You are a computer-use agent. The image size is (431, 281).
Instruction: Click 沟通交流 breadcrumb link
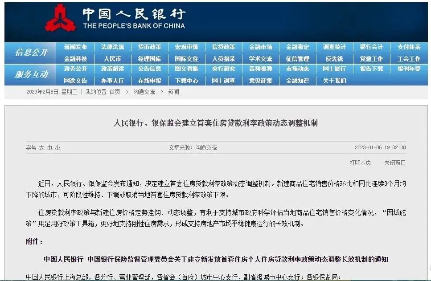point(144,92)
